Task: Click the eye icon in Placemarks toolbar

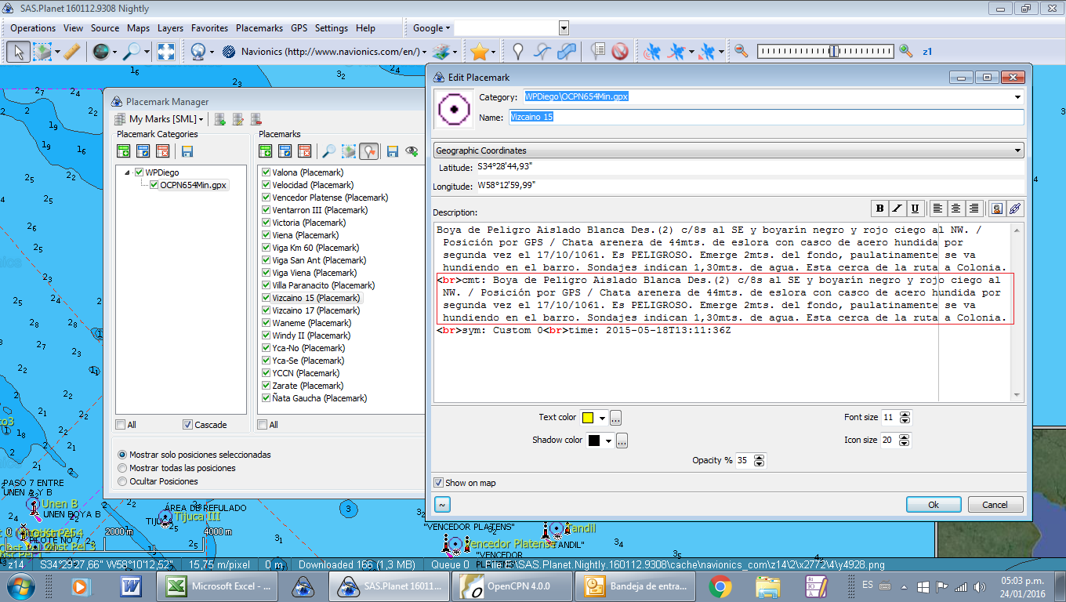Action: click(411, 151)
